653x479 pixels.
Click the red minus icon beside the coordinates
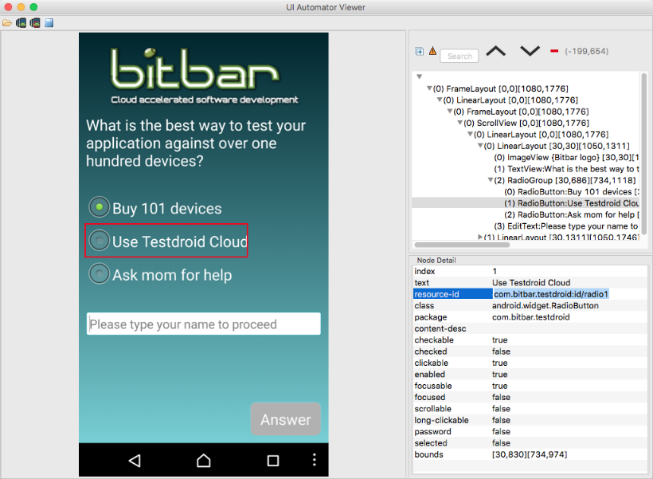[554, 51]
